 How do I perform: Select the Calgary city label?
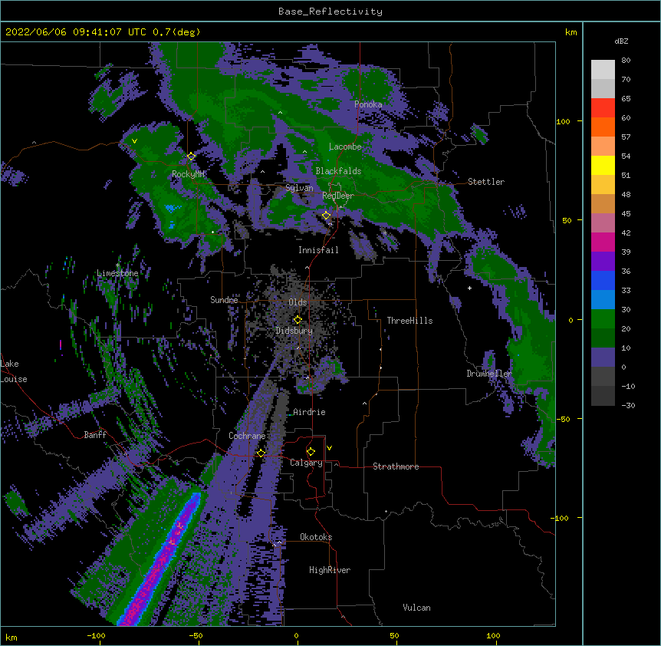(x=306, y=463)
